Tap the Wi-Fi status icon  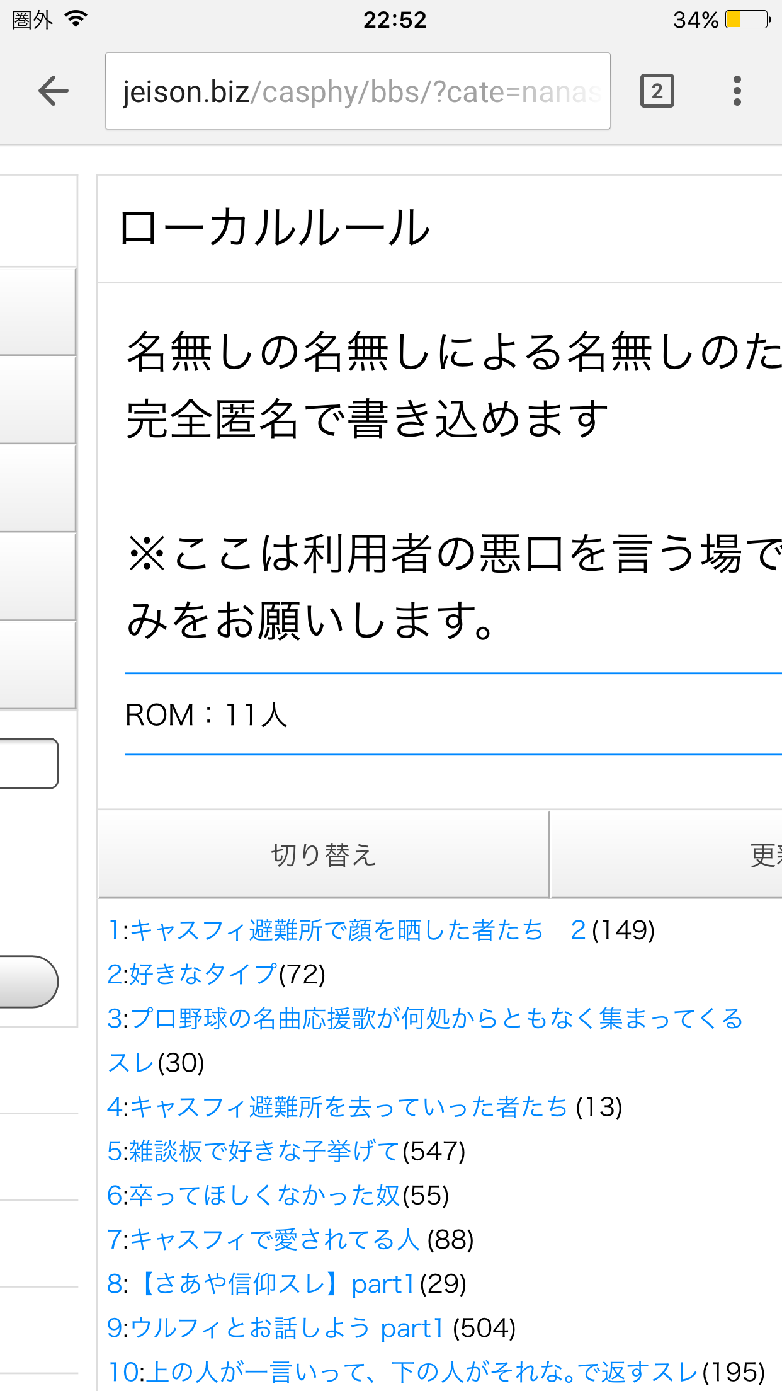[76, 20]
